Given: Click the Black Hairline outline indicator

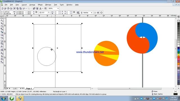Looking at the screenshot, I should pos(157,94).
